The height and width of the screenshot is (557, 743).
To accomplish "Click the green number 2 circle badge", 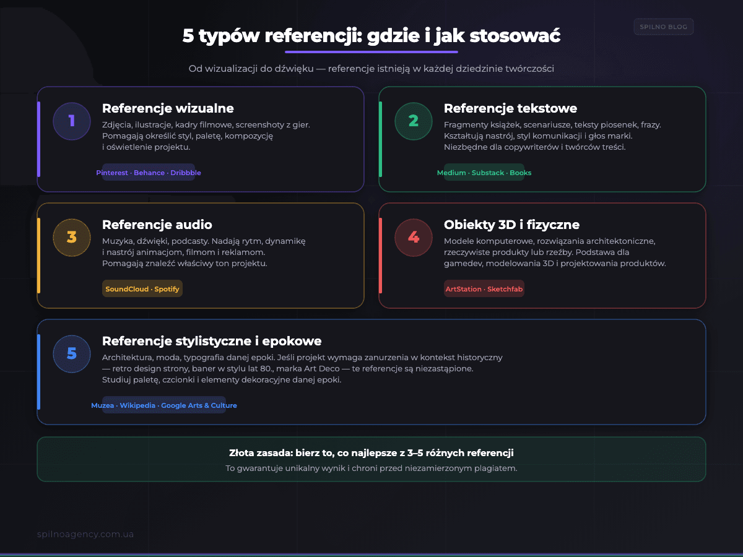I will click(x=414, y=121).
